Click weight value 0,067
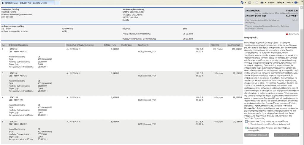 40,112
